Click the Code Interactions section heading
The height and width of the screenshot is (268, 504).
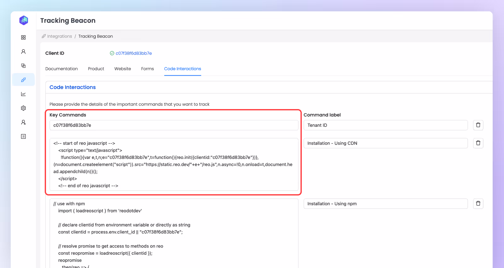[72, 87]
